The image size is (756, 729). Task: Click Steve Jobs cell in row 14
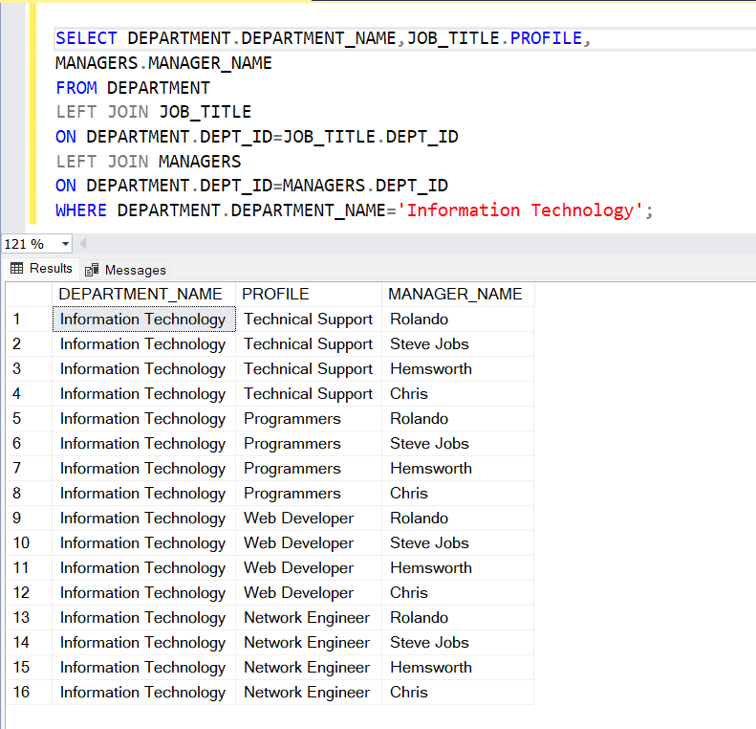[458, 642]
